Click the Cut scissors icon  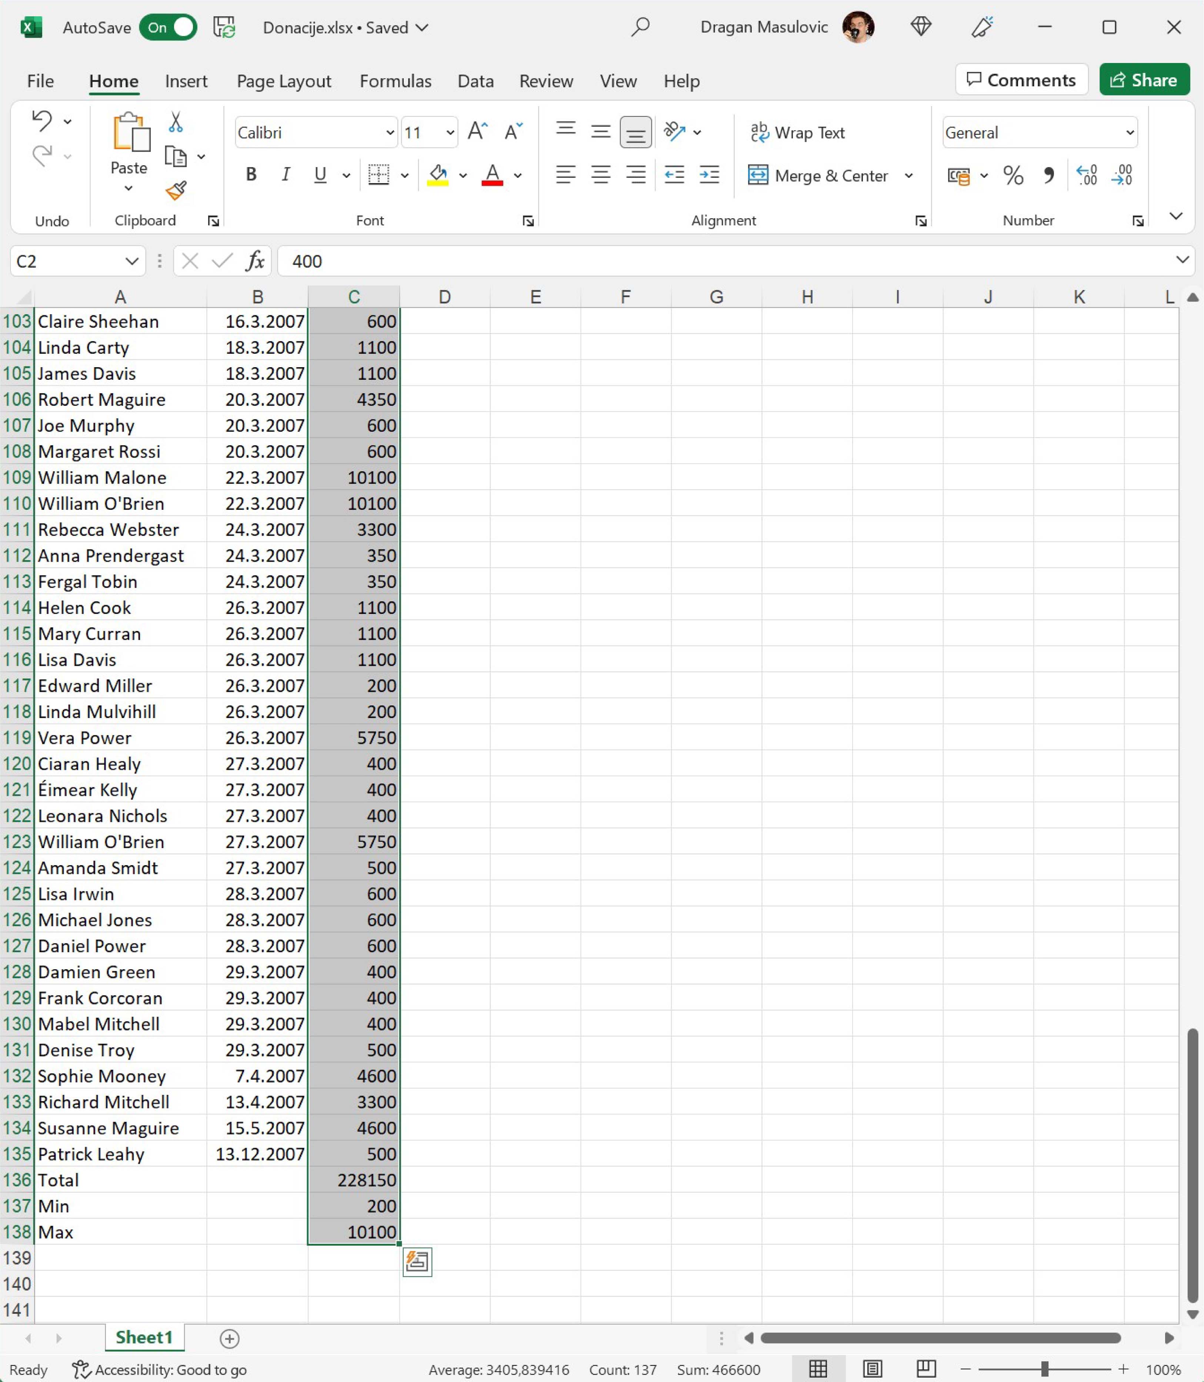[175, 122]
